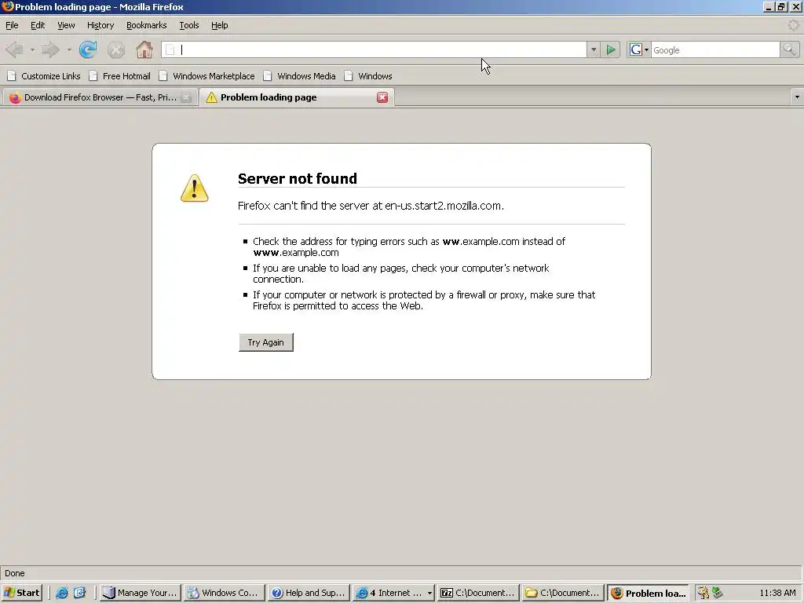Click the green Go arrow button

[611, 49]
